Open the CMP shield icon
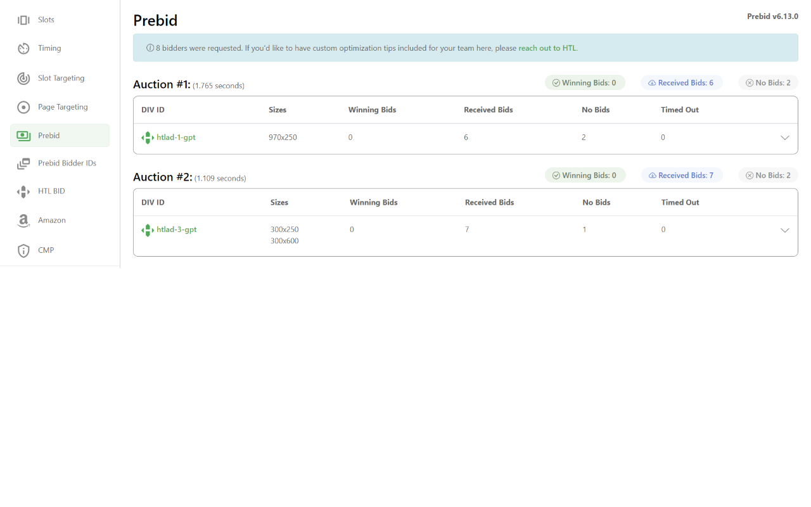Viewport: 811px width, 507px height. pyautogui.click(x=23, y=250)
